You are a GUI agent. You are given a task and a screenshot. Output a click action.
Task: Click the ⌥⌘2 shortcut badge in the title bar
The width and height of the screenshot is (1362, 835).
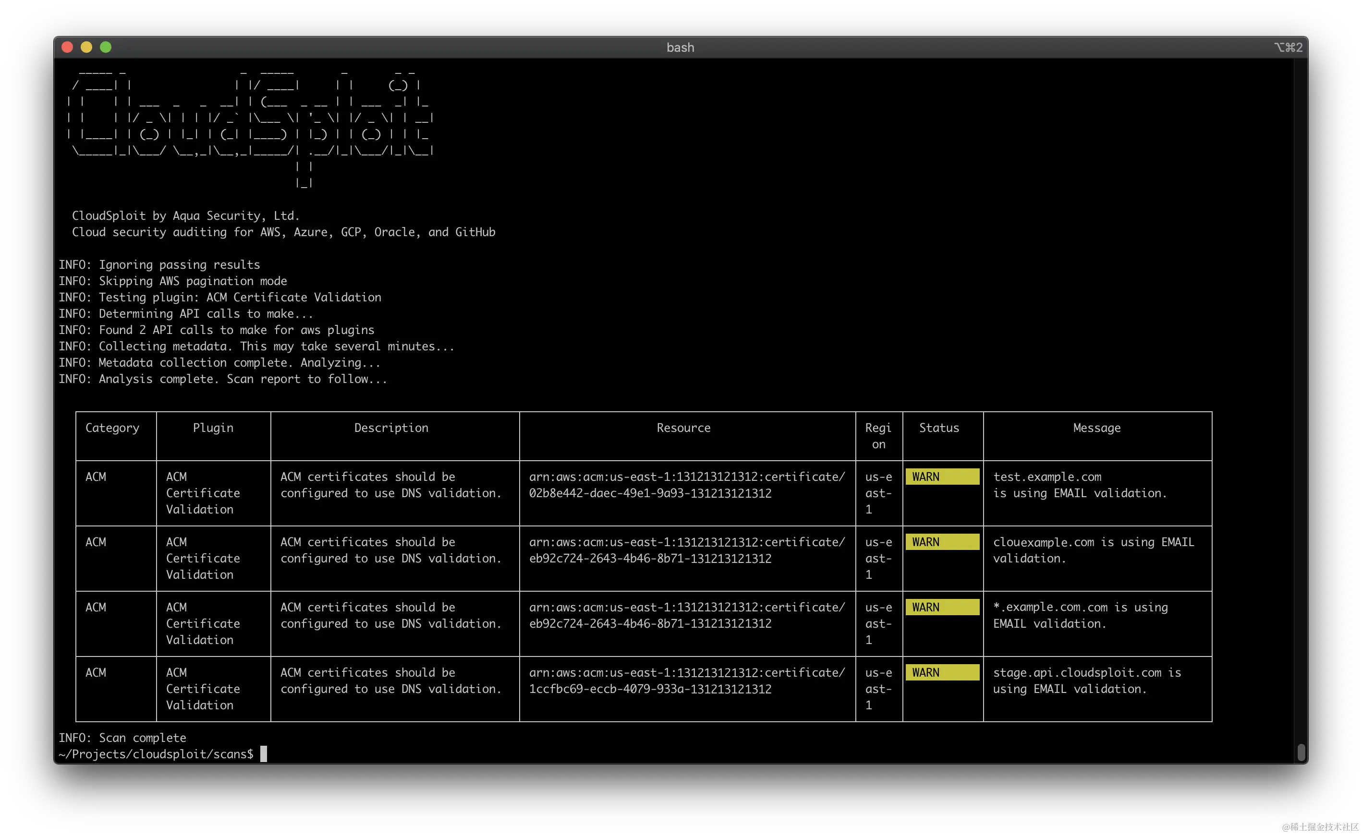click(x=1288, y=47)
